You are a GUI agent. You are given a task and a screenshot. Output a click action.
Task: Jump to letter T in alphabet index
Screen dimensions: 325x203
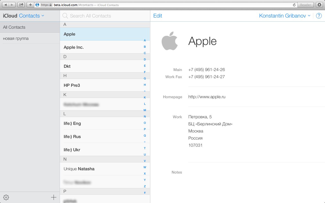145,148
